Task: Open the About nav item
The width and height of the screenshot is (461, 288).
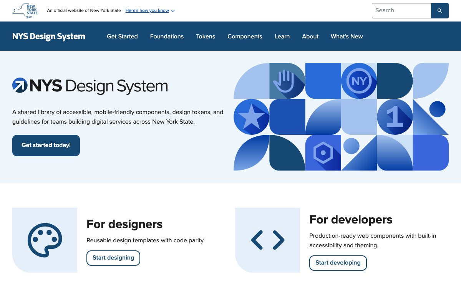Action: (310, 36)
